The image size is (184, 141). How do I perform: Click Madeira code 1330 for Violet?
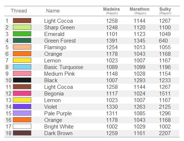[x=112, y=107]
